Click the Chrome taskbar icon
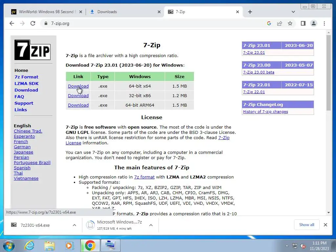336x252 pixels. tap(90, 245)
